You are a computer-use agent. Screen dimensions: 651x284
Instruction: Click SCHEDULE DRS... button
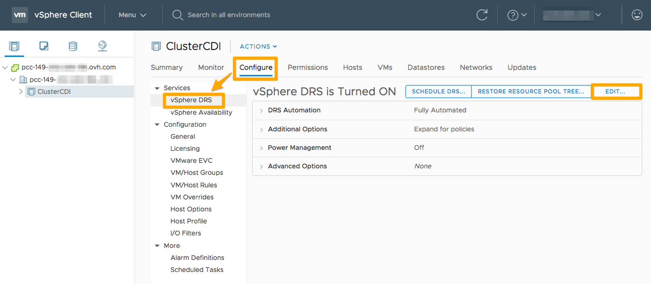pos(438,91)
